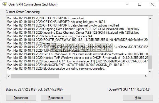
Task: Minimize the OpenVPN Connection window
Action: point(127,4)
